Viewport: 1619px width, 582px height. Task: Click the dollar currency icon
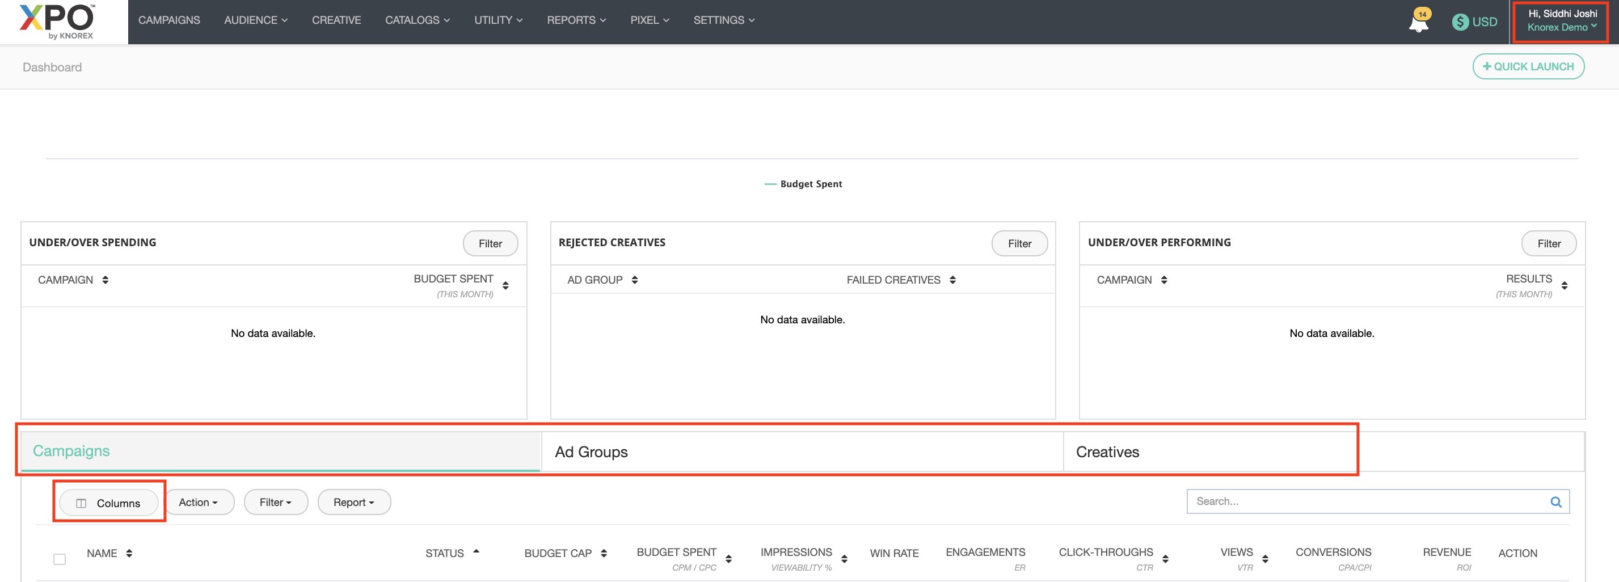click(1460, 22)
